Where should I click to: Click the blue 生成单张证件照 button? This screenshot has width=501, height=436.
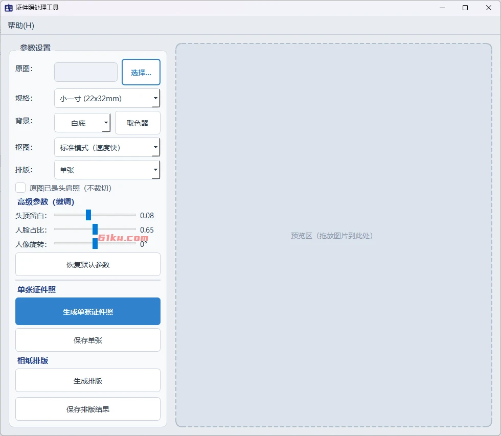88,311
